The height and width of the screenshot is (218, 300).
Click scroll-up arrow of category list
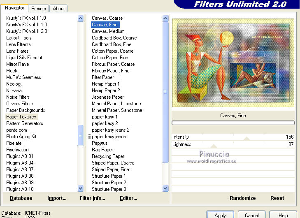coord(81,19)
